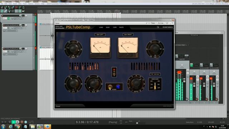Click the VOL knob on the compressor

[x=155, y=49]
